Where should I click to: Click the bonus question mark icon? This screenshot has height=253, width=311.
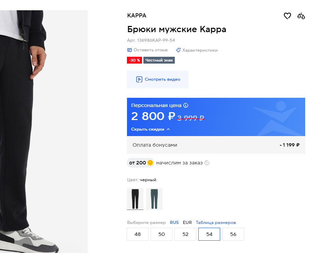[x=207, y=163]
